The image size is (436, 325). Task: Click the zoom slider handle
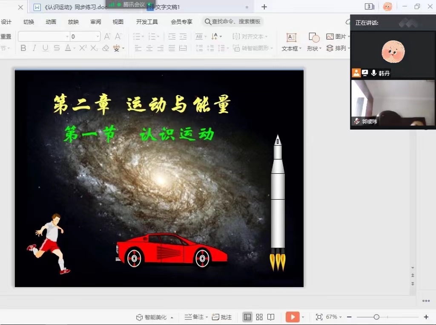(376, 317)
